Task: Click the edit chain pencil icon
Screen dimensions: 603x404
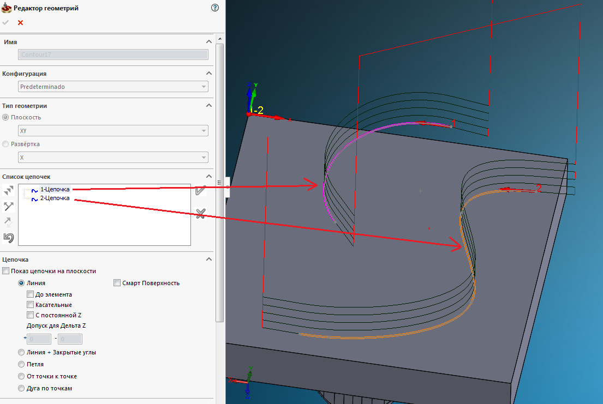Action: pyautogui.click(x=200, y=190)
